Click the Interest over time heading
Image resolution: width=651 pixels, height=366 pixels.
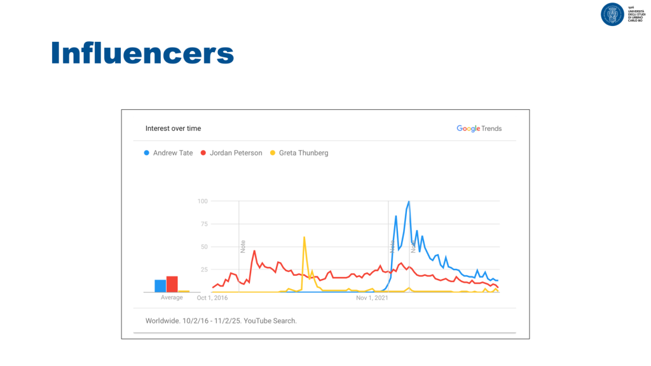[x=173, y=128]
